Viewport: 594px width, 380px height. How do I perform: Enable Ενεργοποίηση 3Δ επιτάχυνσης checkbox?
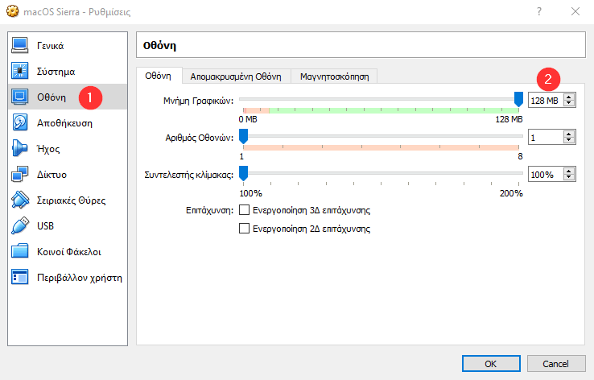pyautogui.click(x=244, y=210)
